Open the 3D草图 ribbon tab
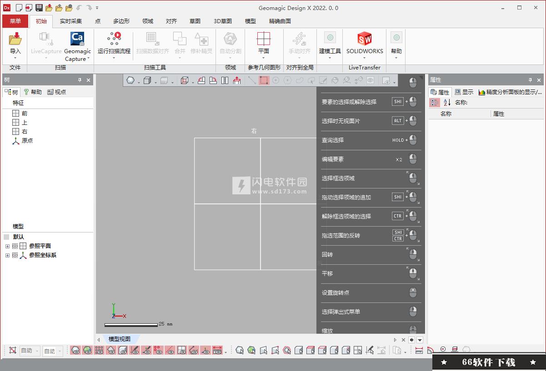This screenshot has height=371, width=546. (x=223, y=21)
